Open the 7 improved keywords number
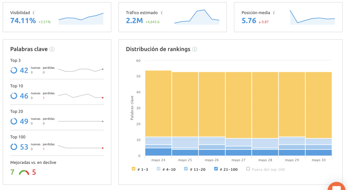Viewport: 348px width, 190px height. pos(12,172)
